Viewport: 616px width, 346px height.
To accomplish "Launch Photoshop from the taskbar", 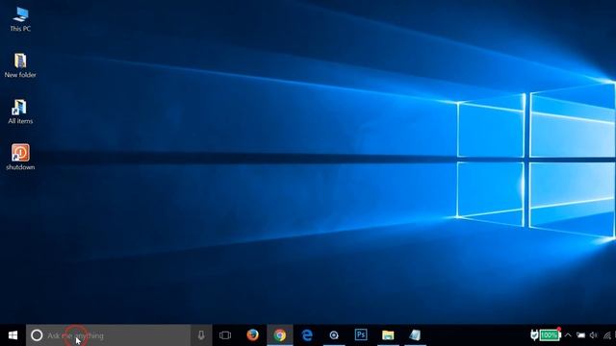I will click(x=361, y=335).
